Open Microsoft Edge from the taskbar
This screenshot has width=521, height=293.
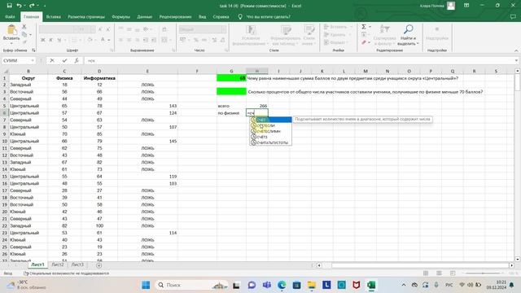point(282,285)
